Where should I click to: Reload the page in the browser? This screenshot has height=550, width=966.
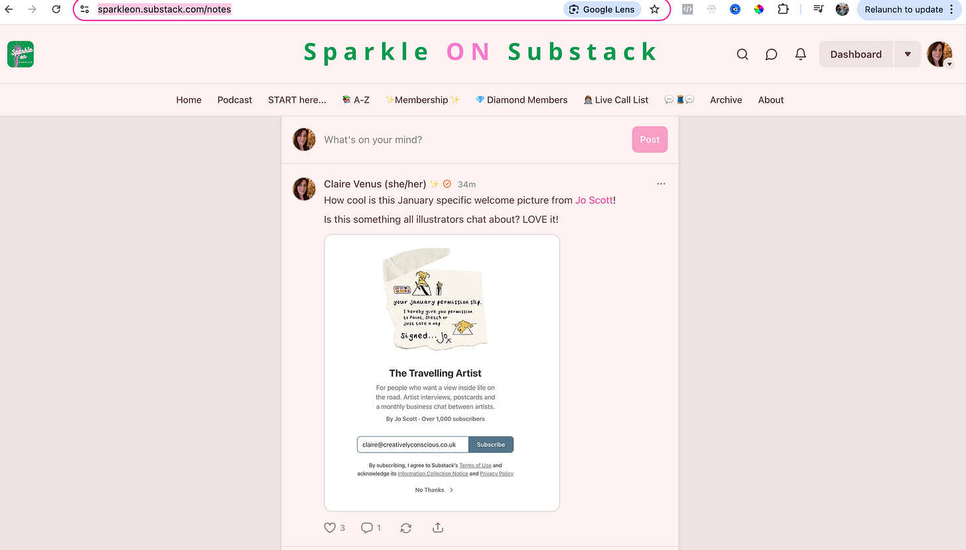pos(56,9)
